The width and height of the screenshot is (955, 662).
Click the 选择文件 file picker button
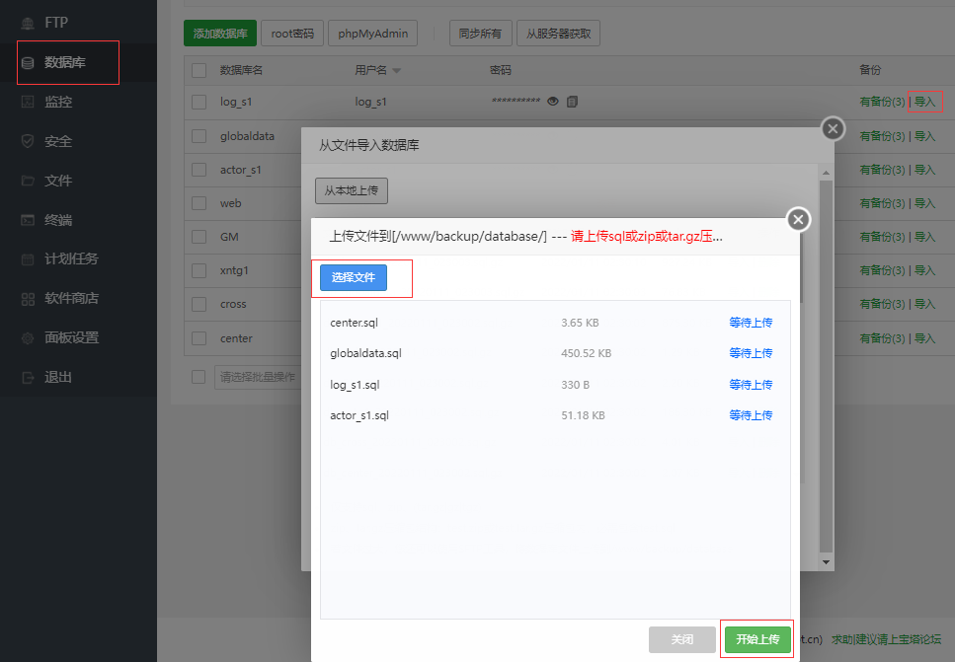[x=353, y=278]
